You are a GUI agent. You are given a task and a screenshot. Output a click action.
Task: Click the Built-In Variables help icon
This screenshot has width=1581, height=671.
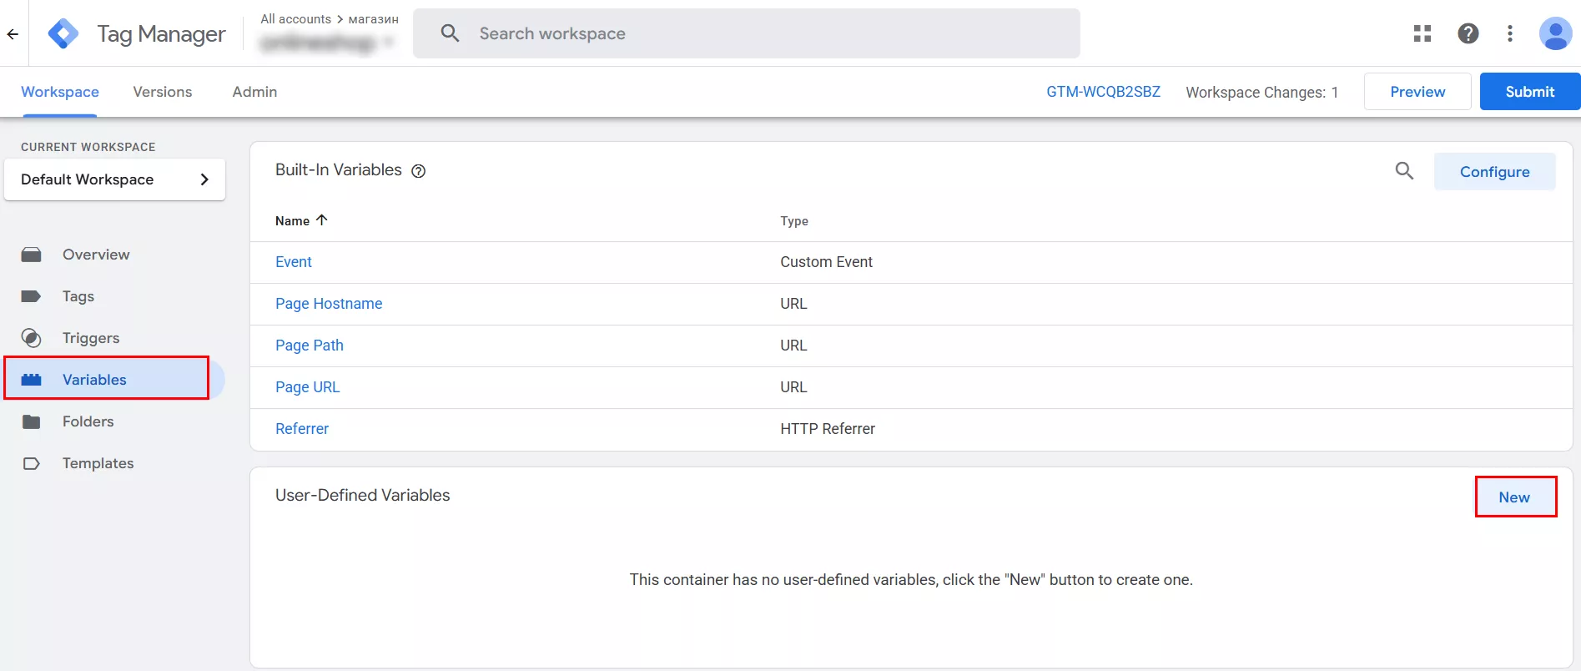(x=419, y=171)
